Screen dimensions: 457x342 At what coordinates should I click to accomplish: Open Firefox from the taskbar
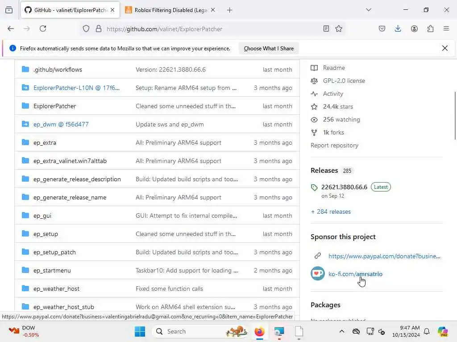[259, 331]
